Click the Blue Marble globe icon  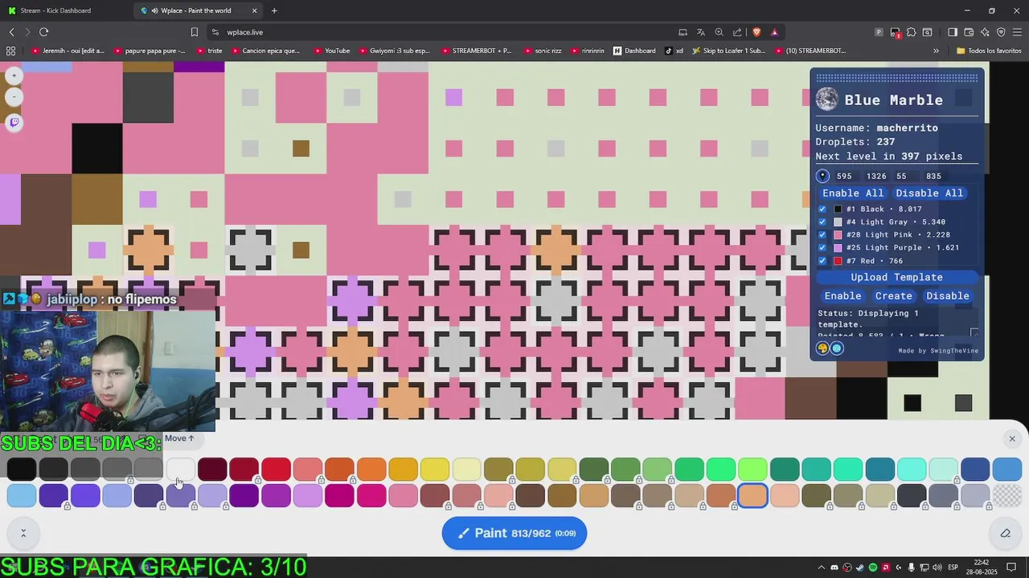(x=826, y=100)
